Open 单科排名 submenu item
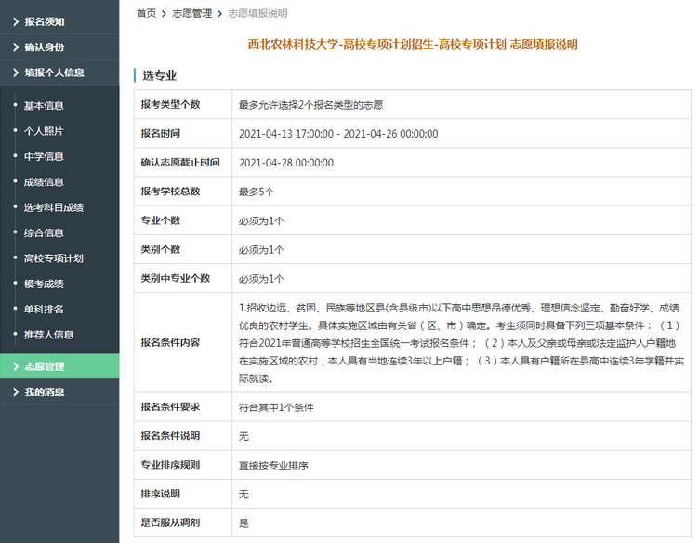The image size is (699, 543). 44,309
